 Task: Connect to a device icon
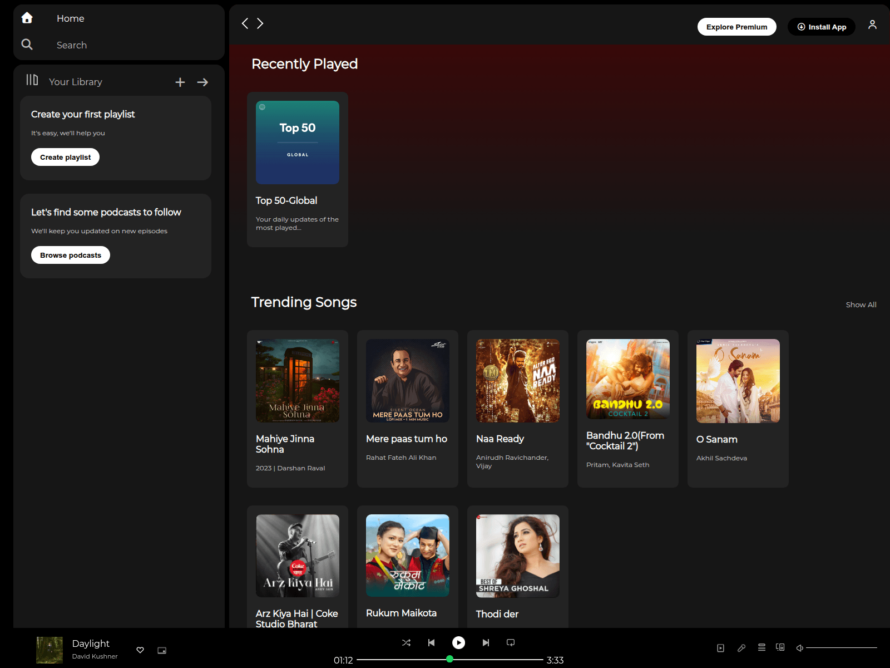click(x=780, y=647)
